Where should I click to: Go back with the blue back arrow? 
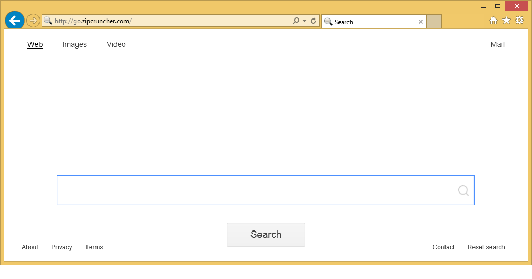pyautogui.click(x=15, y=21)
